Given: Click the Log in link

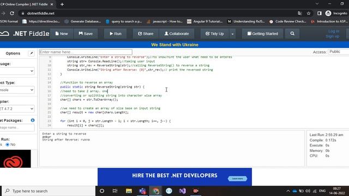Looking at the screenshot, I should pos(334,32).
